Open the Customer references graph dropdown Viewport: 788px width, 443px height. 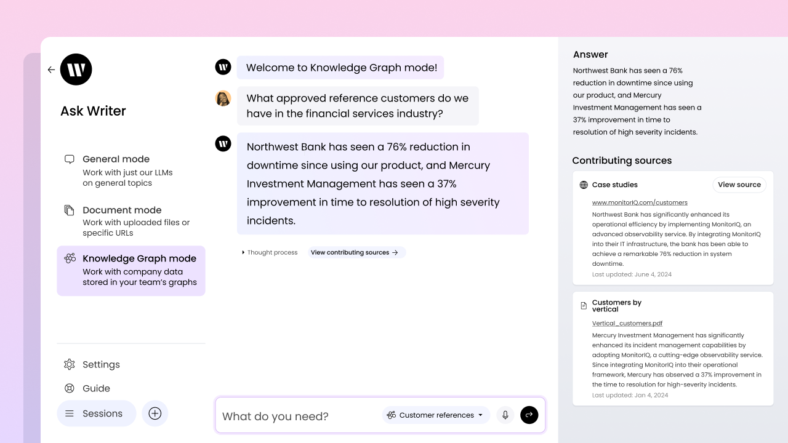click(436, 415)
